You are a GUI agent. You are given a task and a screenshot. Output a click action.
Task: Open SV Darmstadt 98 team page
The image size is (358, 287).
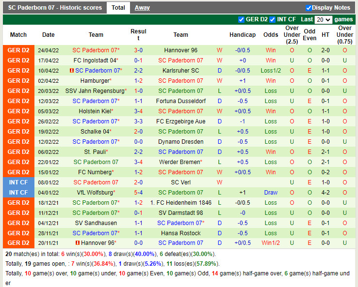180,213
